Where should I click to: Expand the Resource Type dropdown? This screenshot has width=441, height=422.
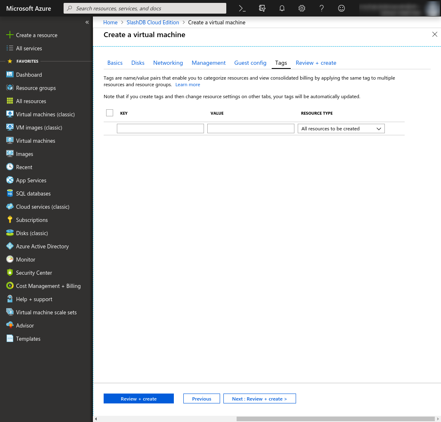[341, 129]
